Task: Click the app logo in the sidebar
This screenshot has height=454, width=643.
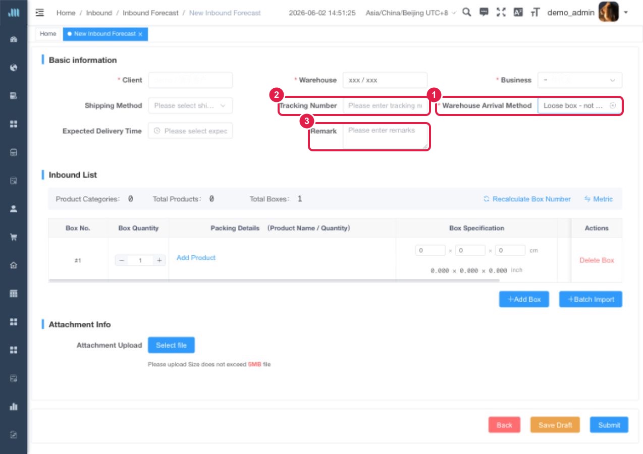Action: [14, 13]
